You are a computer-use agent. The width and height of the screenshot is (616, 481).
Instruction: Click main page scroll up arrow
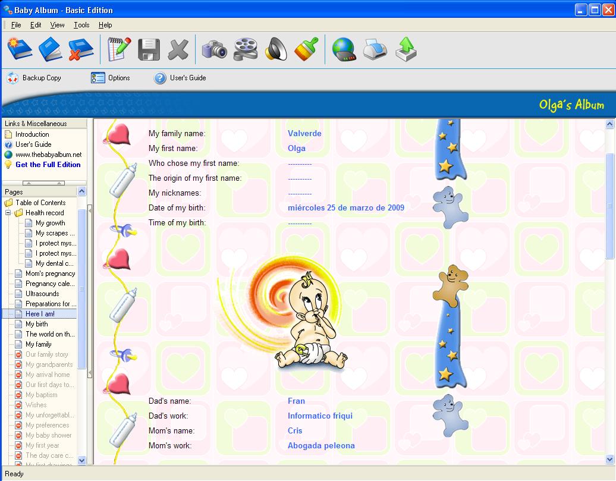click(x=609, y=124)
